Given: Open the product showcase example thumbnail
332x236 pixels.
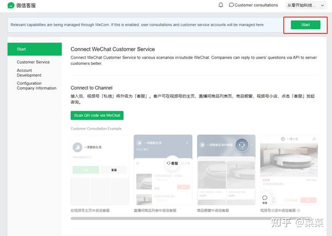Looking at the screenshot, I should pos(226,170).
